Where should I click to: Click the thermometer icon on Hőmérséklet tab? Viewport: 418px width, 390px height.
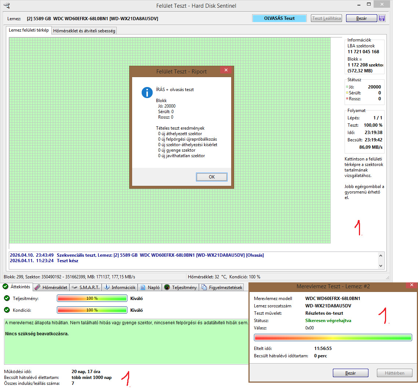(37, 287)
